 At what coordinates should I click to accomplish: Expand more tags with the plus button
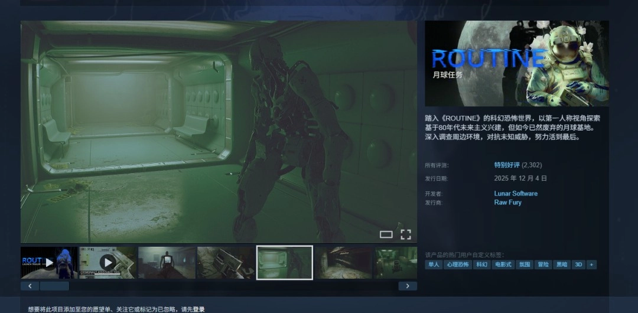[591, 265]
